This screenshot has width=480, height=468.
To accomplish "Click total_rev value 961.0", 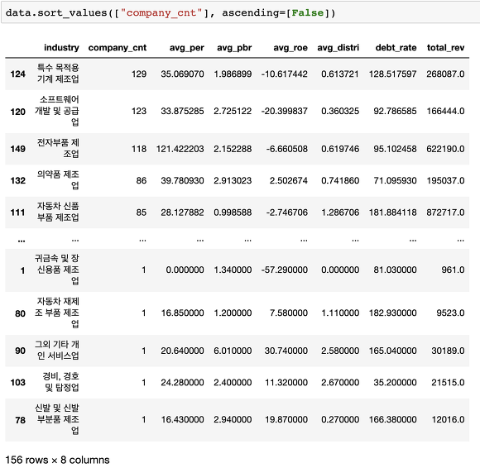I will [x=453, y=270].
